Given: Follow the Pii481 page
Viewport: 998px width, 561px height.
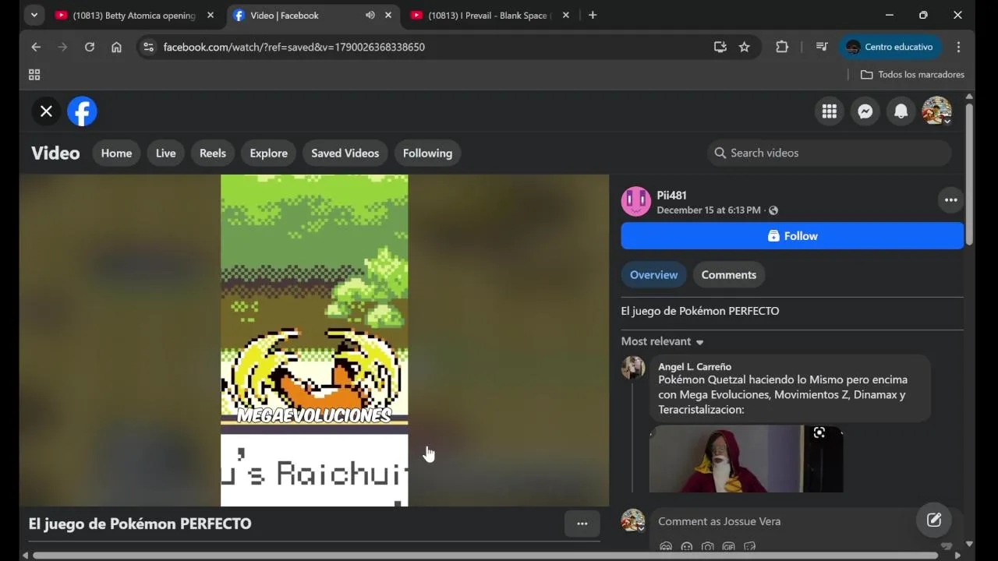Looking at the screenshot, I should pos(792,236).
